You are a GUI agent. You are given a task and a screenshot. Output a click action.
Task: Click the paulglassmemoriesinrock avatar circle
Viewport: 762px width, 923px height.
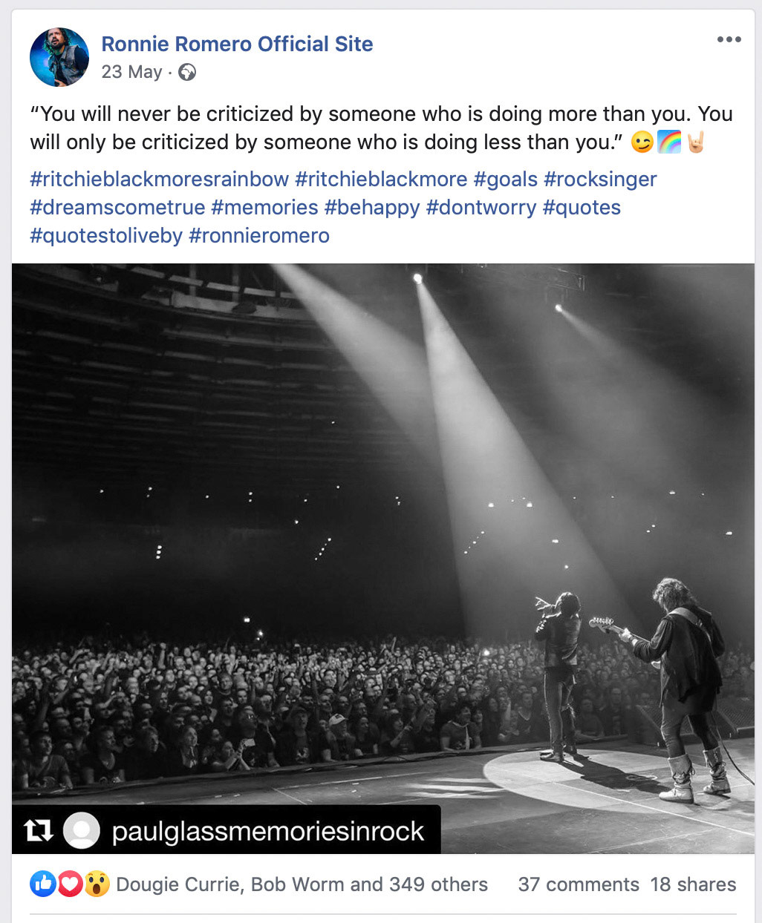[82, 830]
